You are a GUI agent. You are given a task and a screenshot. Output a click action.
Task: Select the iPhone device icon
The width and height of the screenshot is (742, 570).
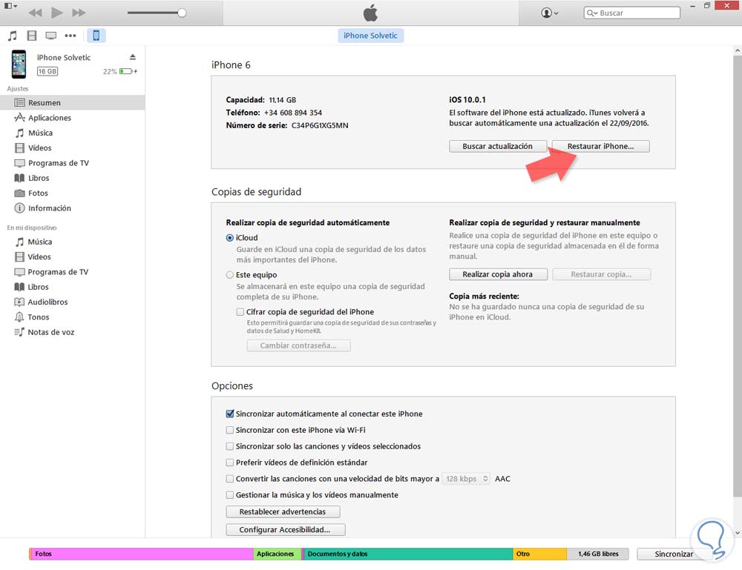click(96, 36)
